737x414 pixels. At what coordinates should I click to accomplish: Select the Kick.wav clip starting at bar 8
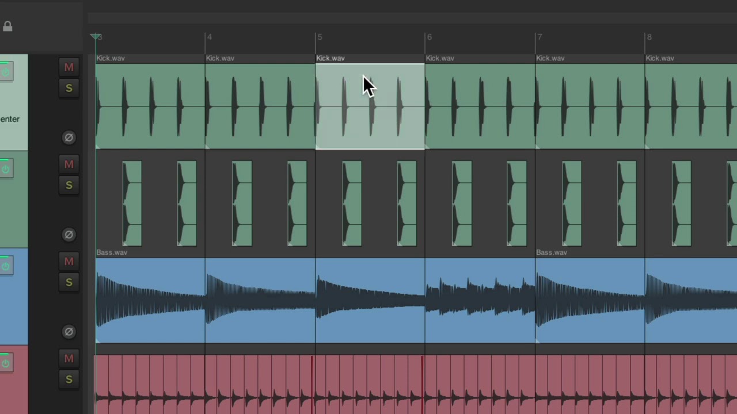[x=691, y=106]
